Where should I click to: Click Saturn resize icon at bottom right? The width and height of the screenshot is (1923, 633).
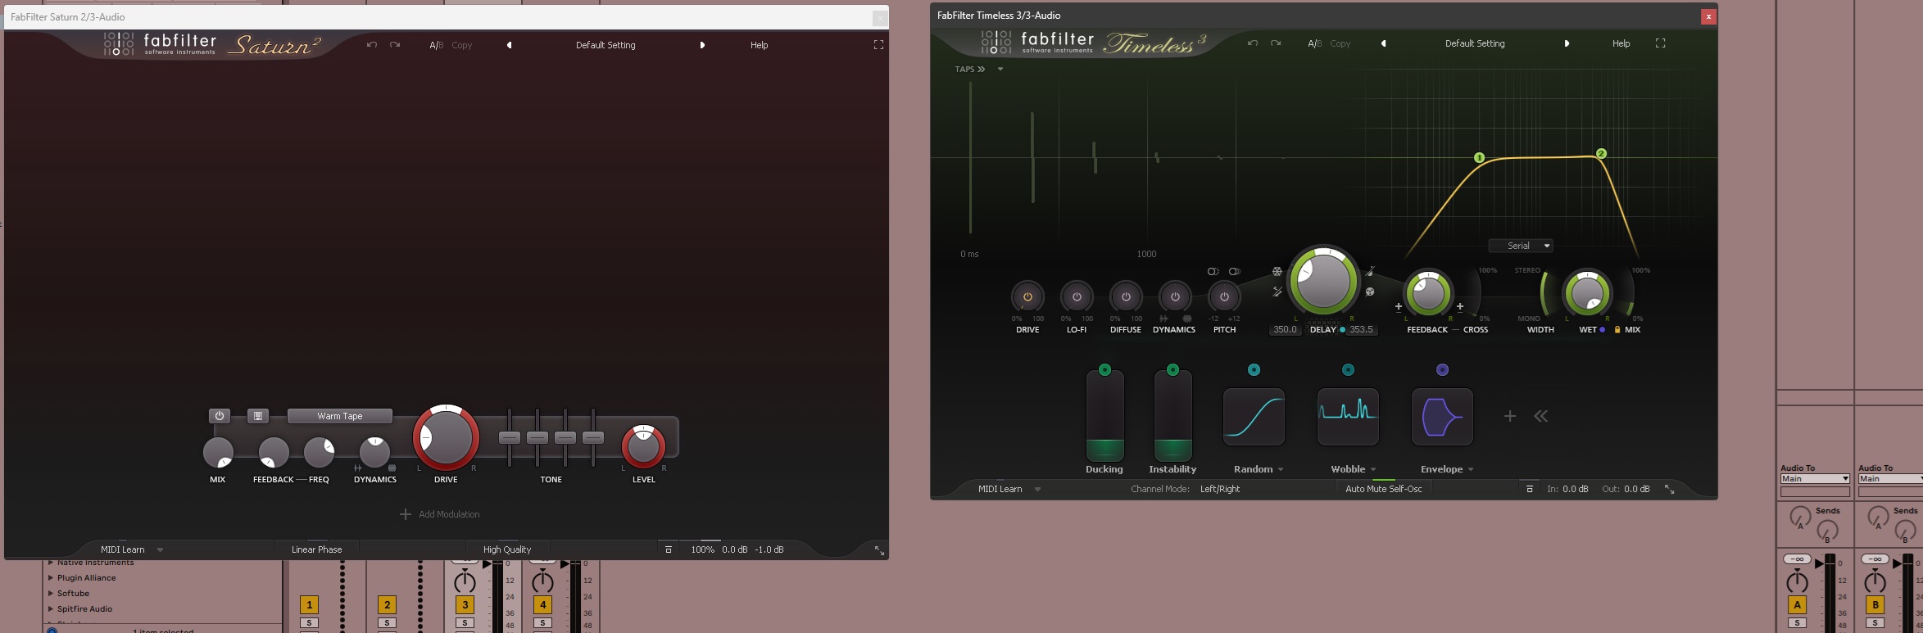coord(879,550)
